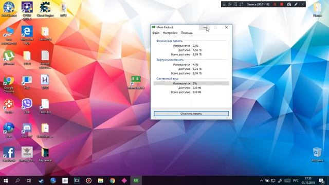Open Google Chrome desktop shortcut
The image size is (329, 185).
click(9, 84)
